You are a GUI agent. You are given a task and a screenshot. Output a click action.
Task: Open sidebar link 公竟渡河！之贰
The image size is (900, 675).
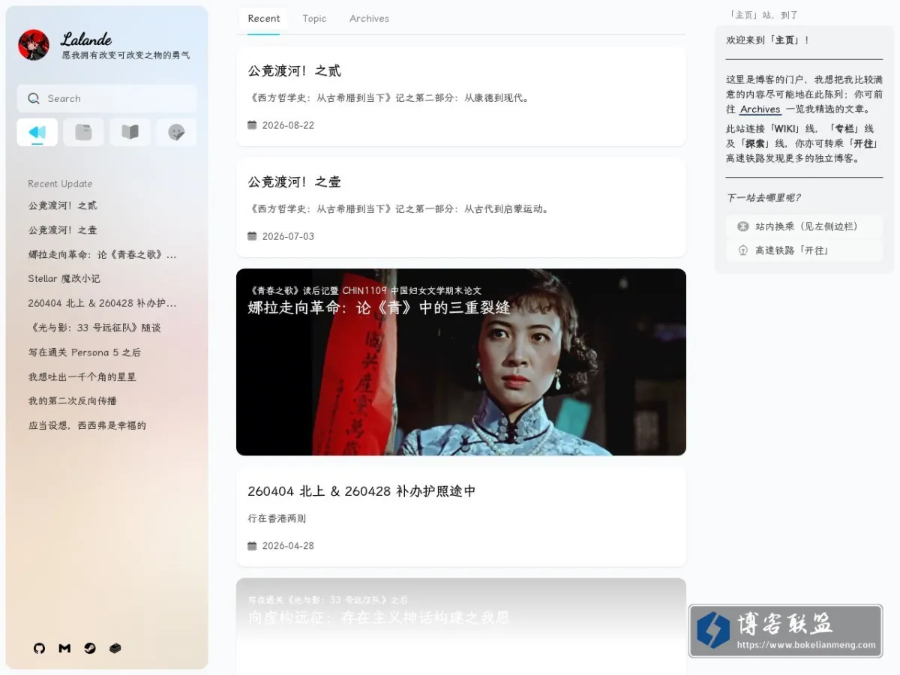pyautogui.click(x=63, y=205)
